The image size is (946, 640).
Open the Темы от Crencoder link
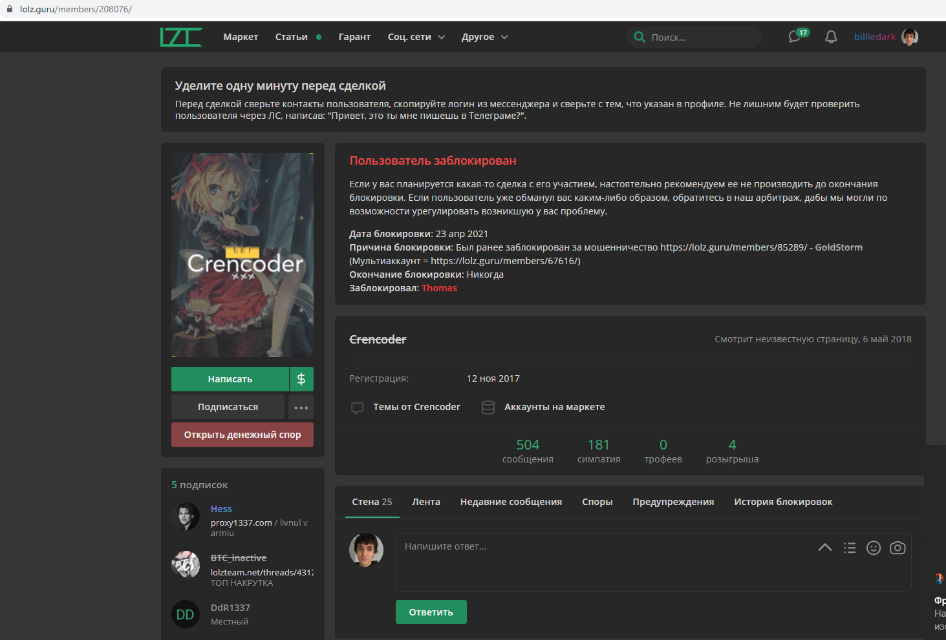point(416,407)
